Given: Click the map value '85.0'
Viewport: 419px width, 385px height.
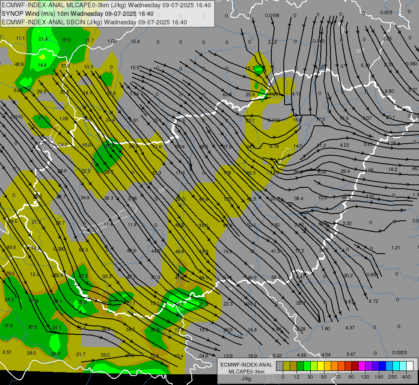Looking at the screenshot, I should (x=203, y=225).
